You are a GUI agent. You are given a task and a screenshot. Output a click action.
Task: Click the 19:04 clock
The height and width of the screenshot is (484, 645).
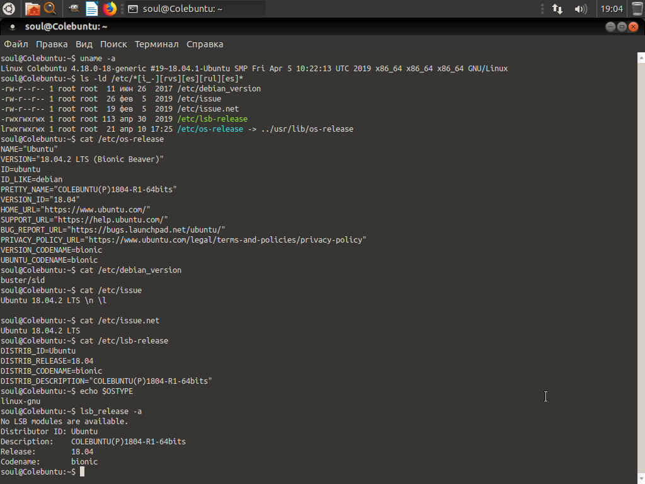[612, 9]
